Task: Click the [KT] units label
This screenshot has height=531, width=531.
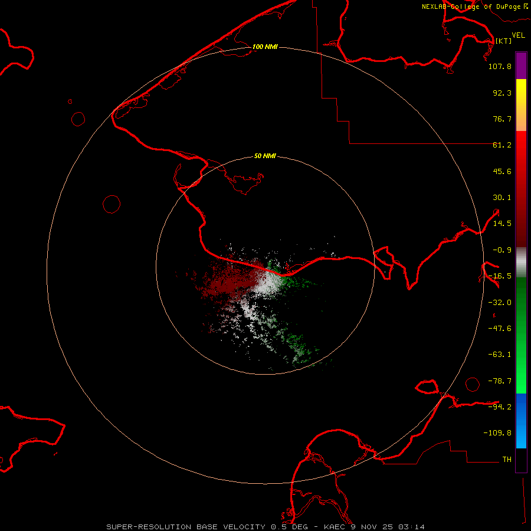Action: (503, 41)
